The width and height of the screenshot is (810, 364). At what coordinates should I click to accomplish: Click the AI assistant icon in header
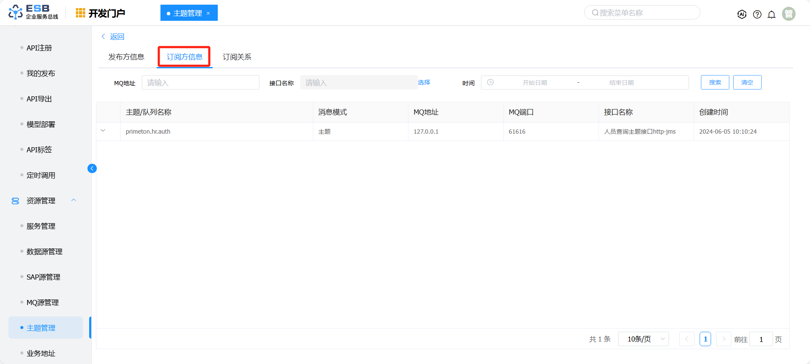coord(742,14)
